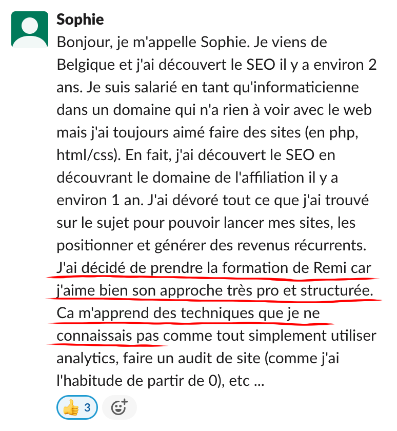Viewport: 397px width, 431px height.
Task: Click Sophie's green profile avatar
Action: click(30, 30)
